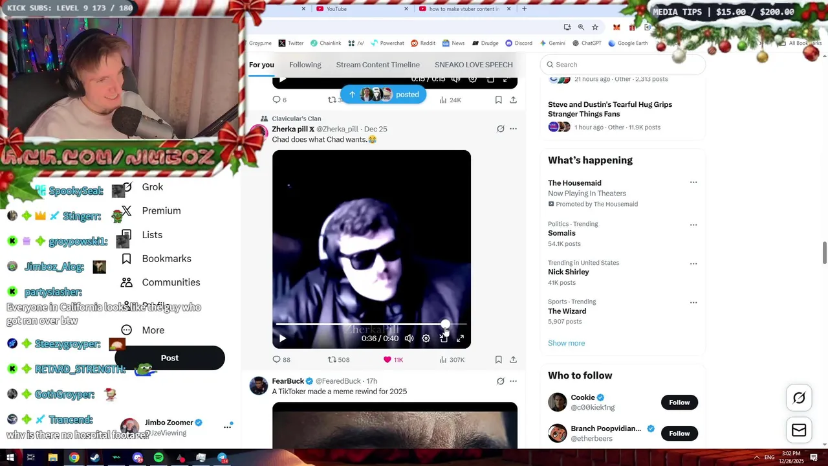Open floating Grok button at right edge
This screenshot has height=466, width=828.
click(799, 398)
